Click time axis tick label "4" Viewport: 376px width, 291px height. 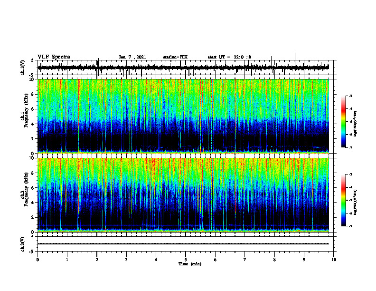tap(156, 260)
